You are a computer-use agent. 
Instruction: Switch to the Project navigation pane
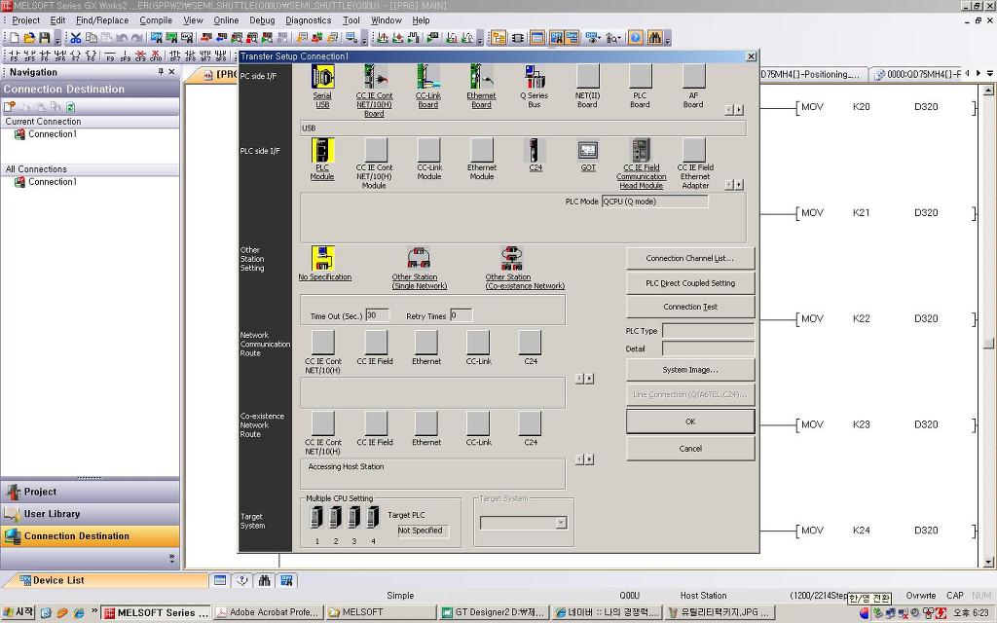tap(90, 492)
